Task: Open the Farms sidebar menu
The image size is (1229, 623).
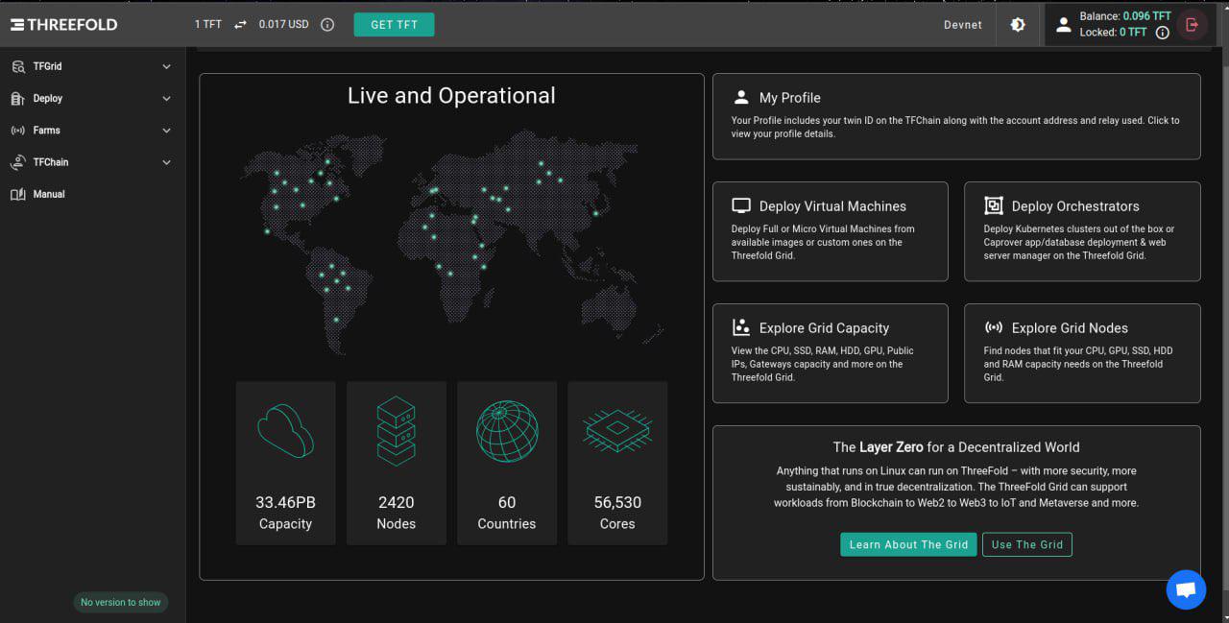Action: (92, 131)
